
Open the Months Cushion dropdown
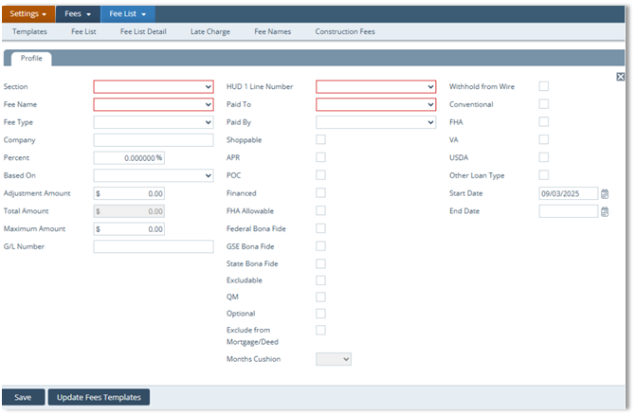pyautogui.click(x=334, y=359)
